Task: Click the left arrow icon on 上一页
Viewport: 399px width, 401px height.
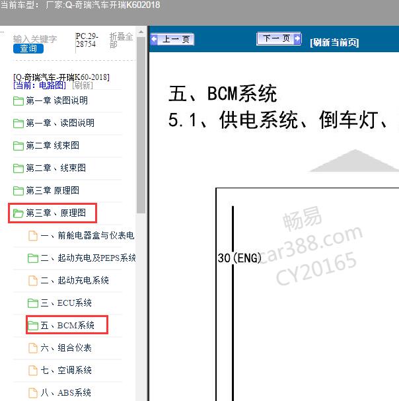Action: [x=154, y=40]
